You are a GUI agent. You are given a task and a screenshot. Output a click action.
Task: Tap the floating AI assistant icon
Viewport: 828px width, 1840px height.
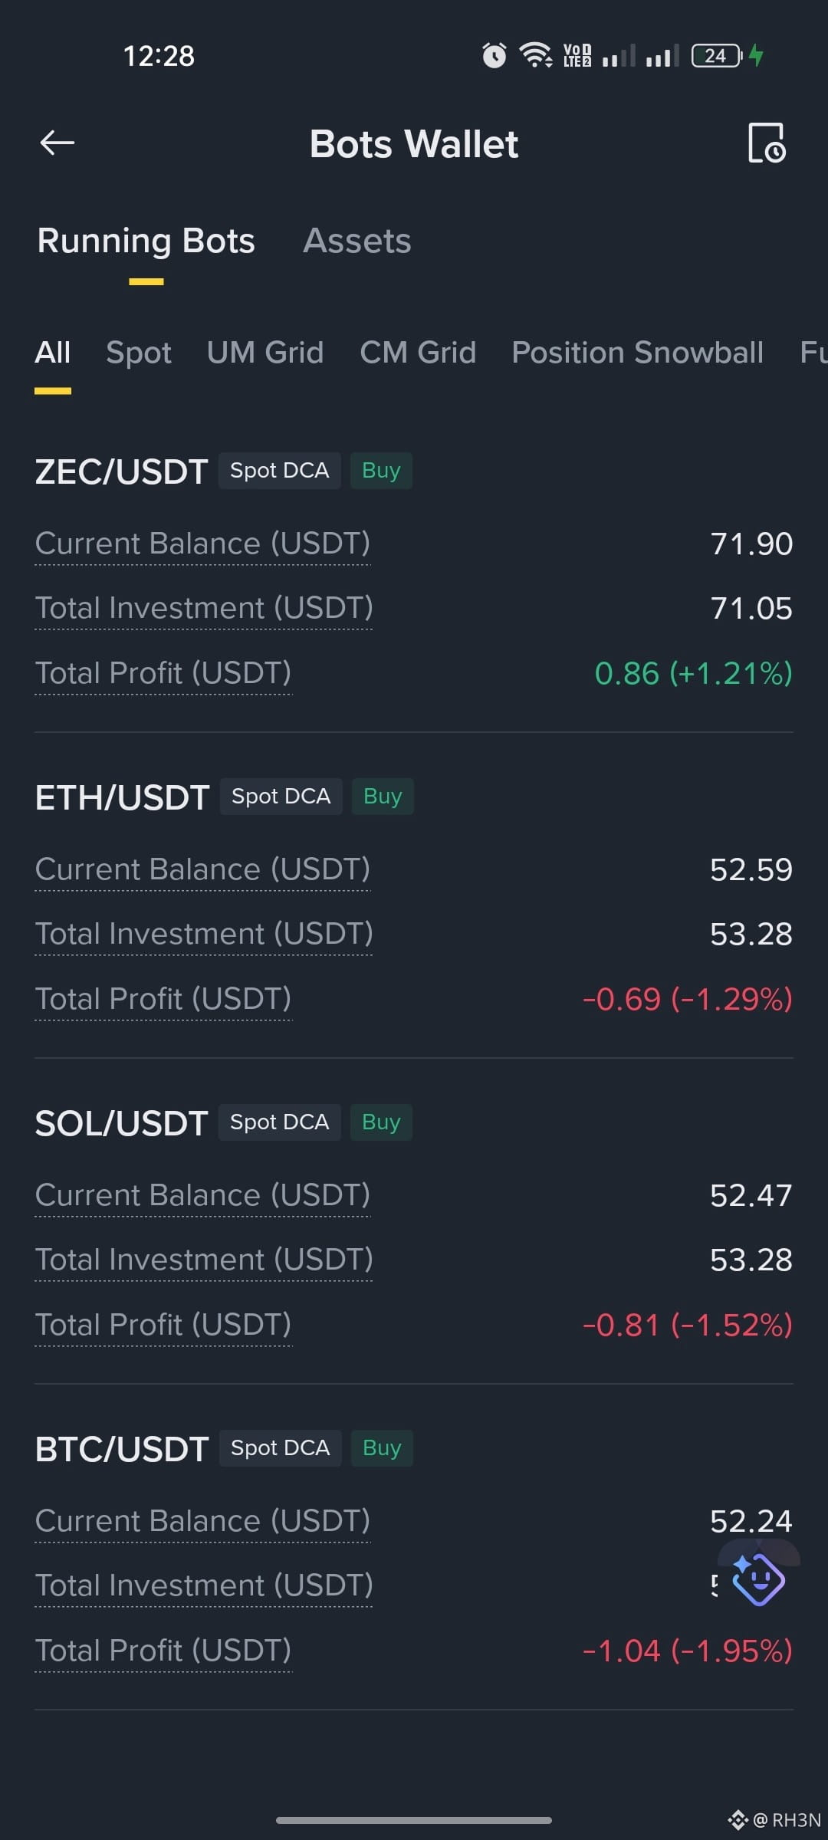click(x=758, y=1578)
